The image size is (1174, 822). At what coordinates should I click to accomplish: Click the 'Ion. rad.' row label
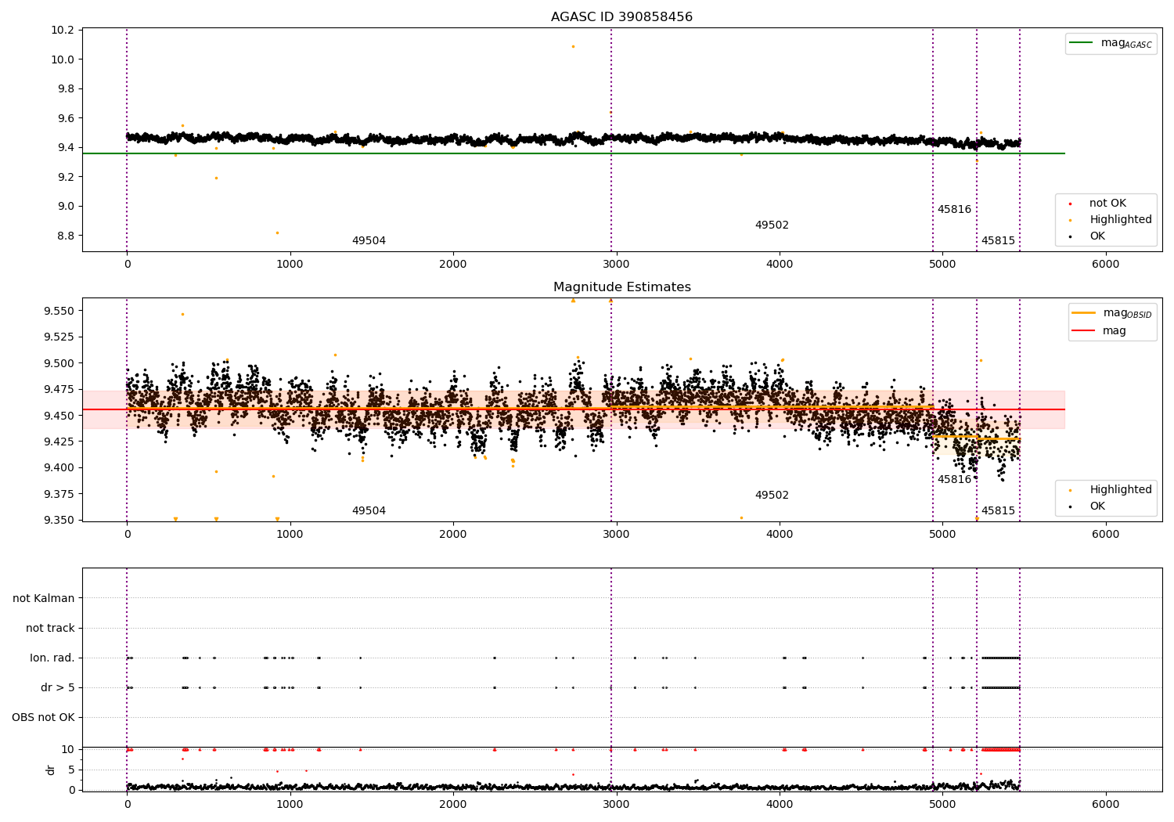click(52, 658)
